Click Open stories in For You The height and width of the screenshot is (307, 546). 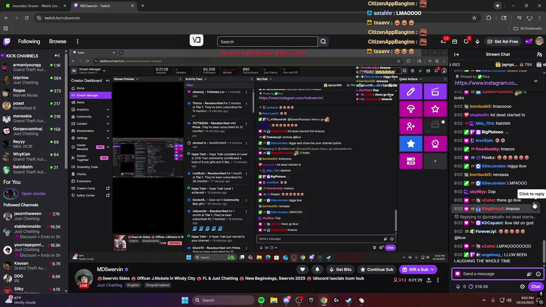[33, 194]
